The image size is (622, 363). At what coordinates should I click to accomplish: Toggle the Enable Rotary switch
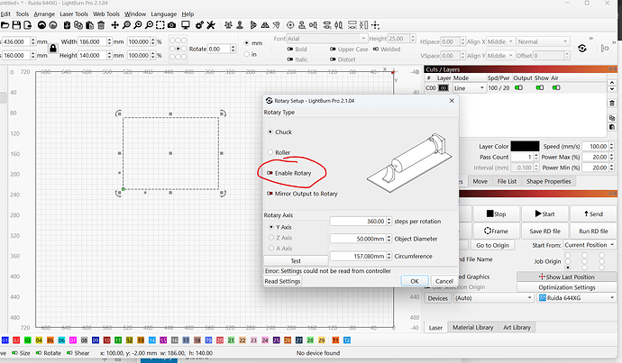pyautogui.click(x=270, y=173)
